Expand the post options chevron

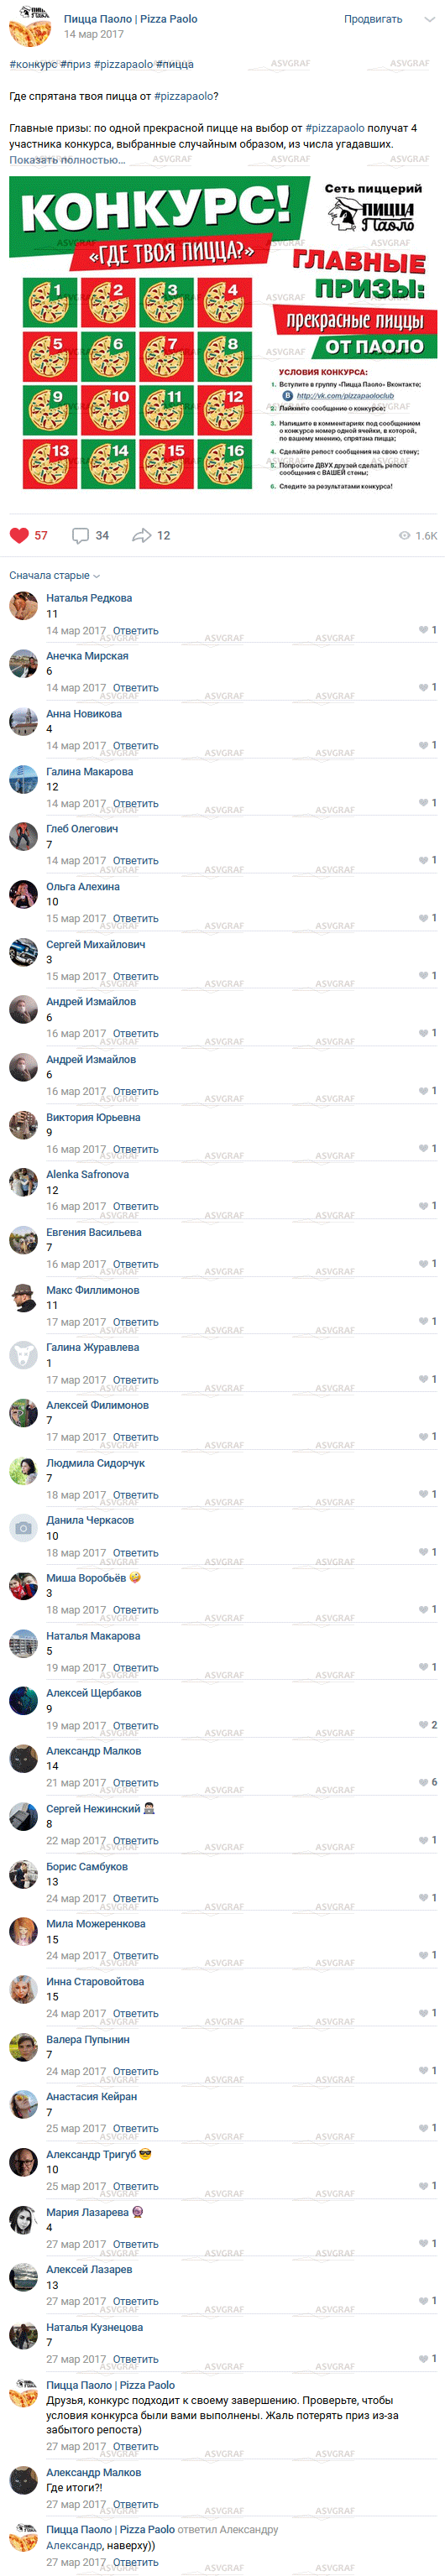pos(429,19)
